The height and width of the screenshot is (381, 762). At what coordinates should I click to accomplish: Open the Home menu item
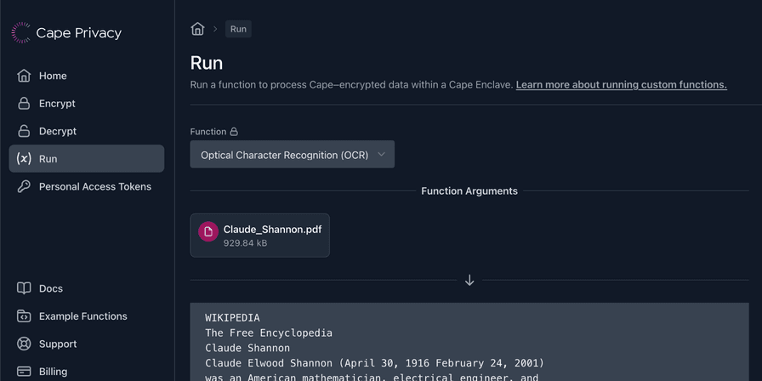87,76
